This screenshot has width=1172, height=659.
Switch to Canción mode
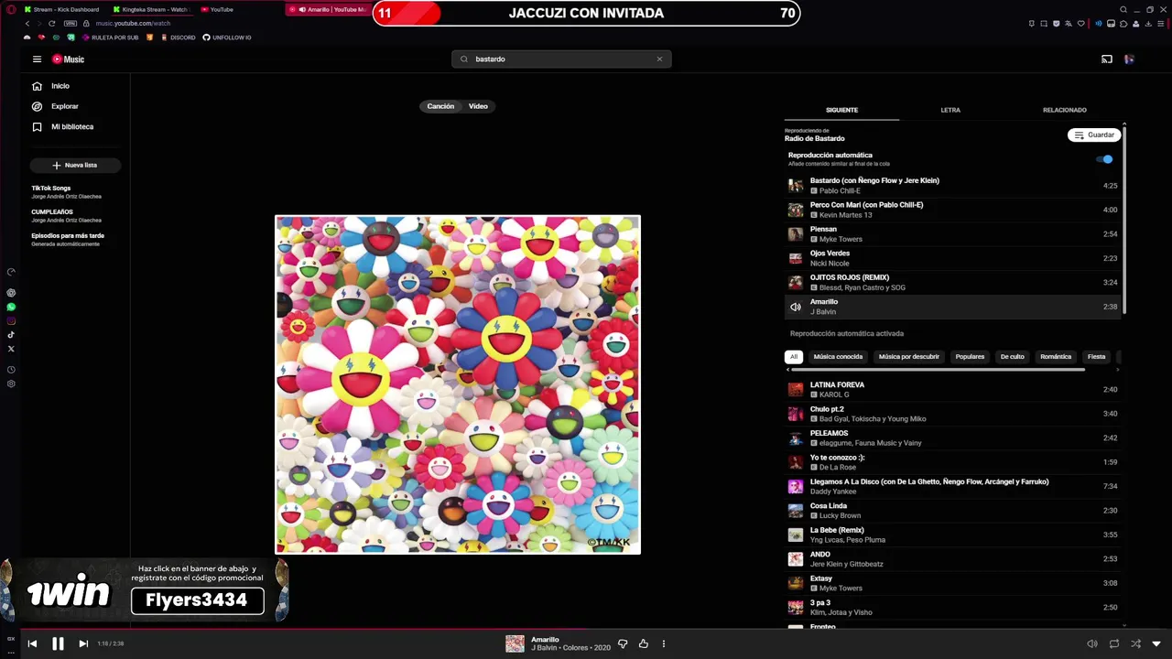click(x=440, y=106)
